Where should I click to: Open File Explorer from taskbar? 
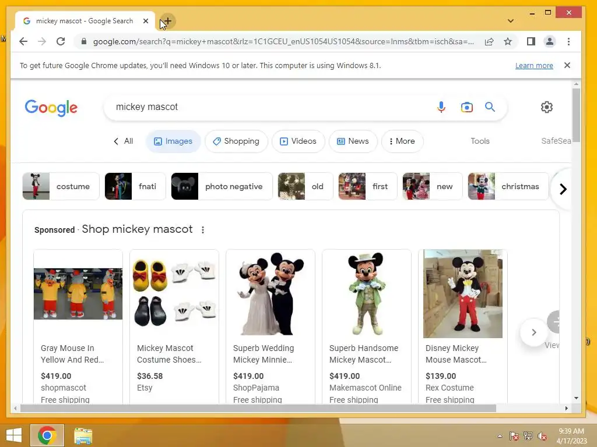tap(83, 435)
